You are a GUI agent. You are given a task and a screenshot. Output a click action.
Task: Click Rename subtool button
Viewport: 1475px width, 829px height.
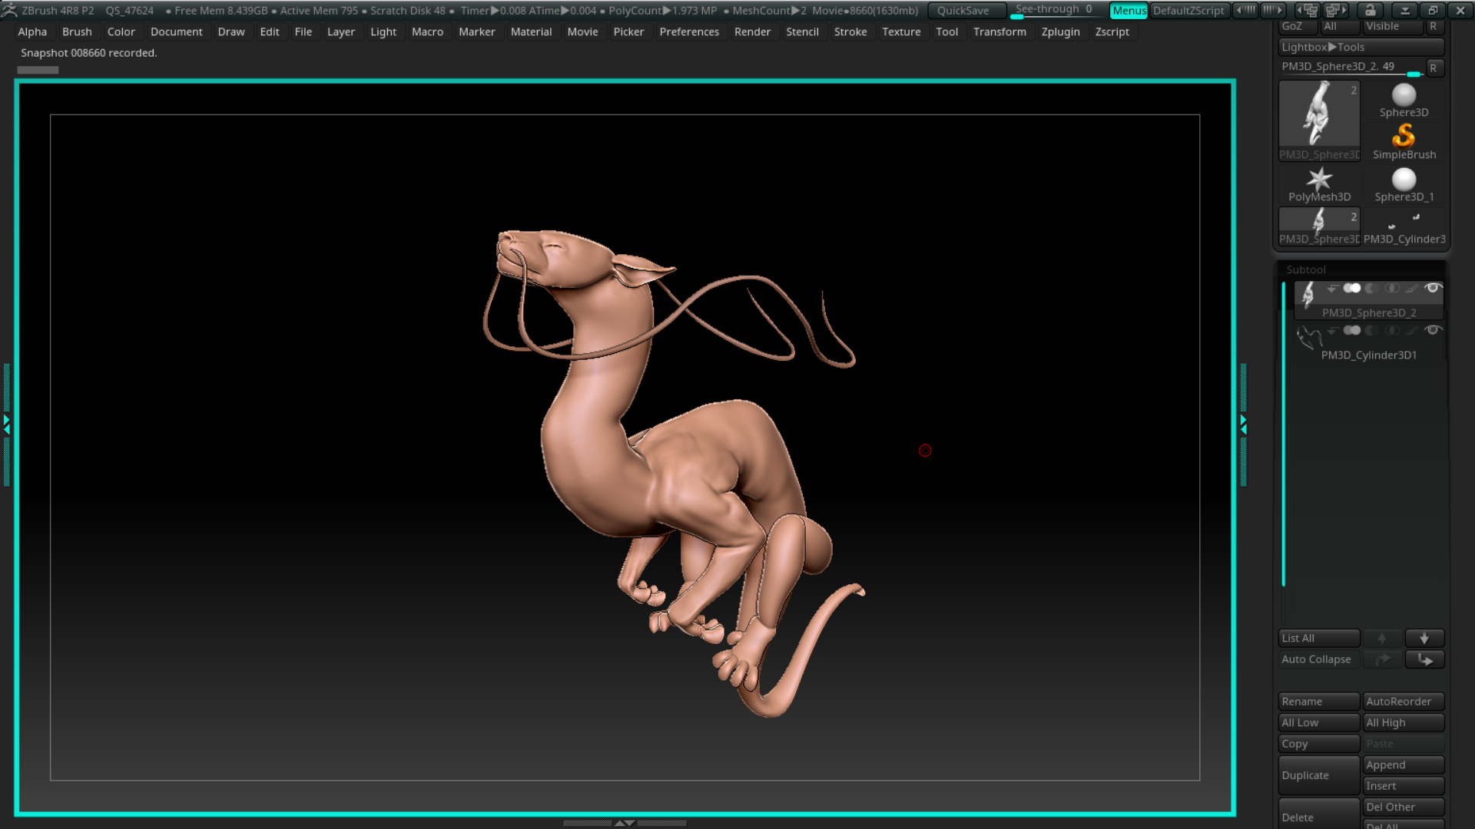click(1319, 702)
